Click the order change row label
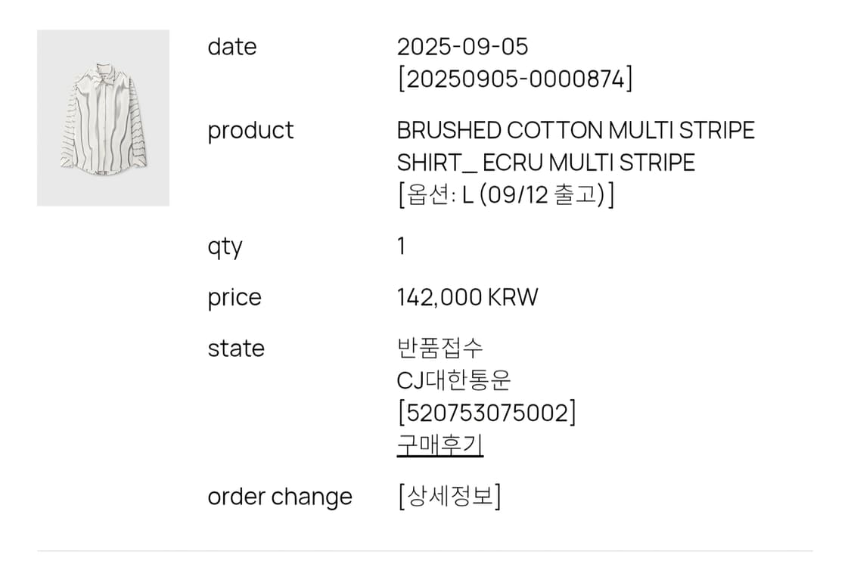 tap(280, 495)
